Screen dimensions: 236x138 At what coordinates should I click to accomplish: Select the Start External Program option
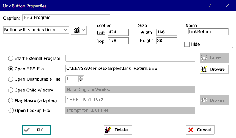coord(11,58)
